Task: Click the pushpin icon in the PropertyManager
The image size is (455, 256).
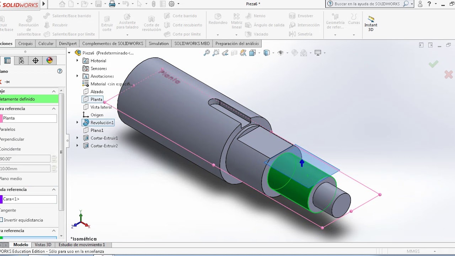Action: (x=7, y=82)
